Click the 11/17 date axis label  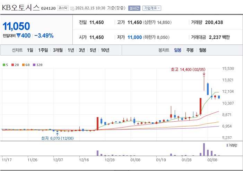pos(7,160)
